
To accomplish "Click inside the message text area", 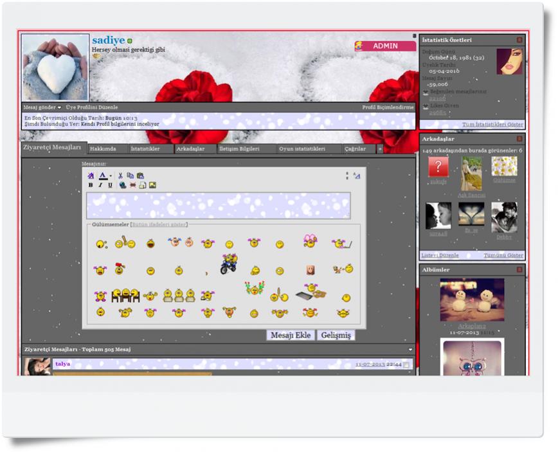I will (x=219, y=205).
